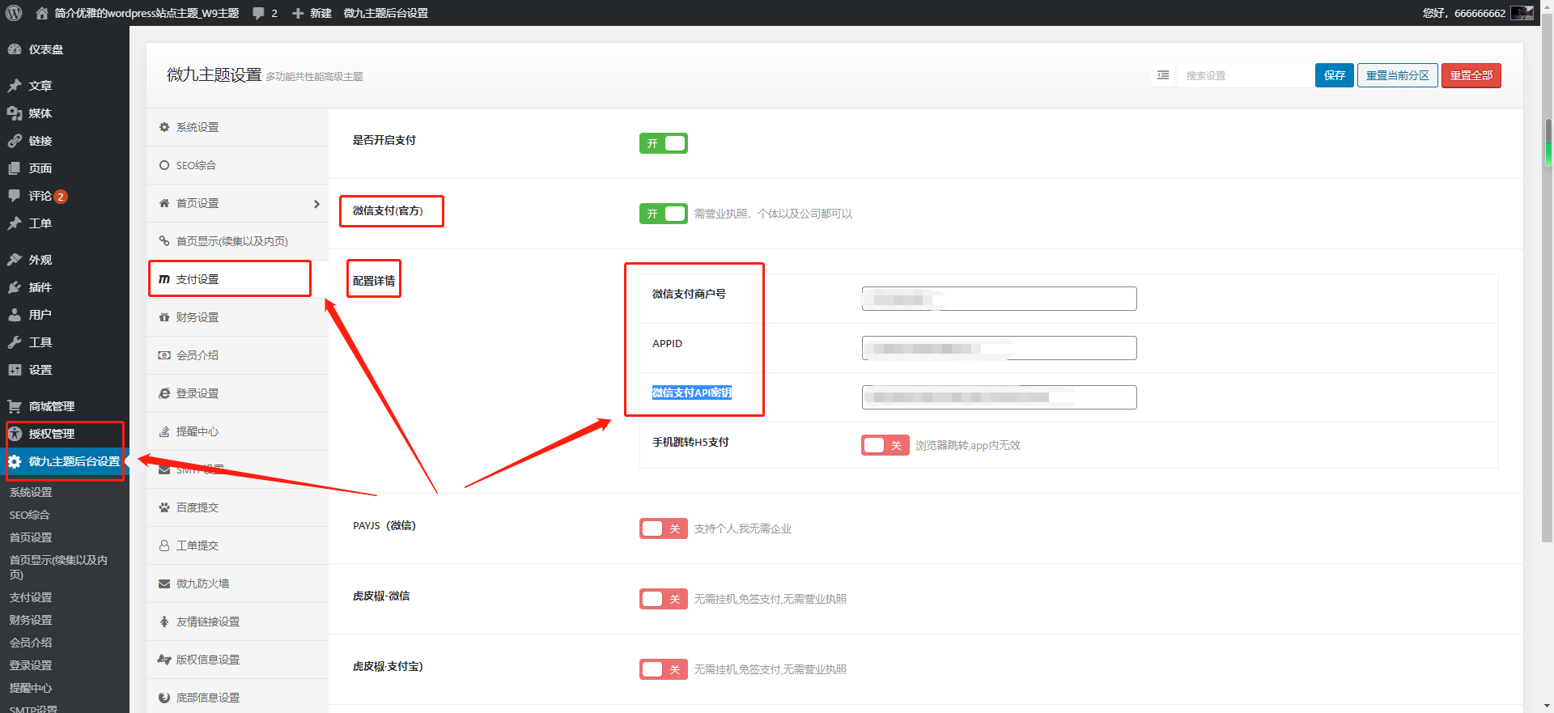Open 提醒中心 tab
1554x713 pixels.
(x=237, y=431)
